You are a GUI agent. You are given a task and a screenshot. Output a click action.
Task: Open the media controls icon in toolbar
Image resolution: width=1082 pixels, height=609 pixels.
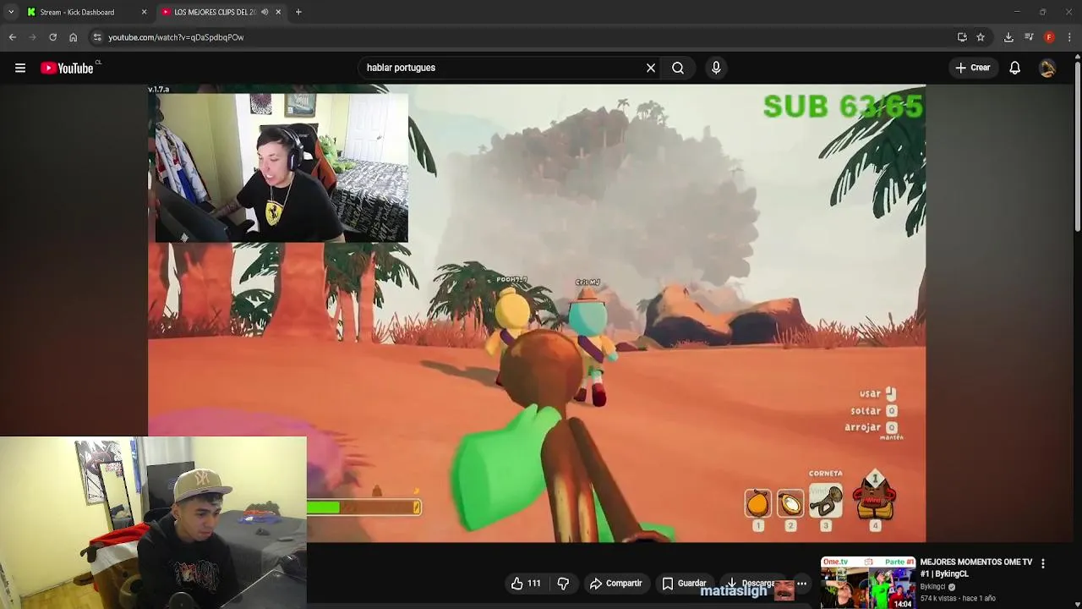(1029, 37)
